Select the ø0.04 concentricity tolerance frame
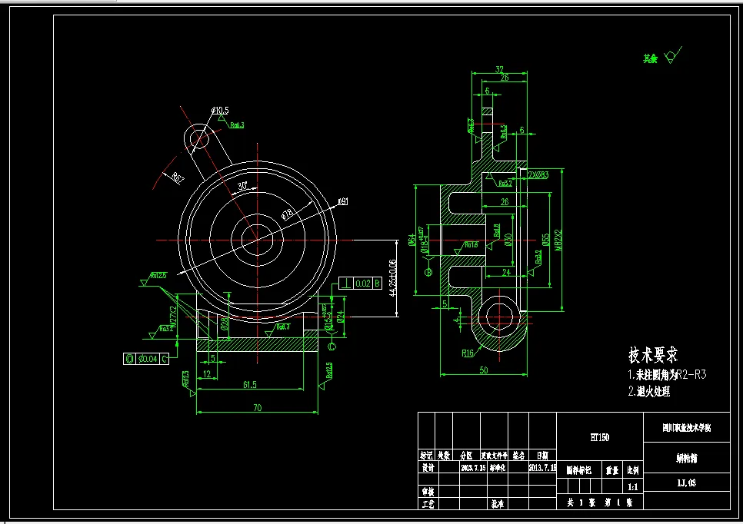 pos(146,359)
